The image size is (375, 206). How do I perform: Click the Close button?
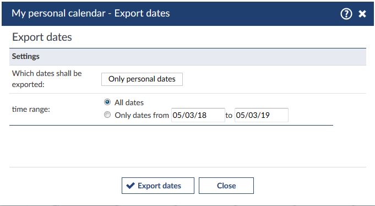[x=226, y=186]
